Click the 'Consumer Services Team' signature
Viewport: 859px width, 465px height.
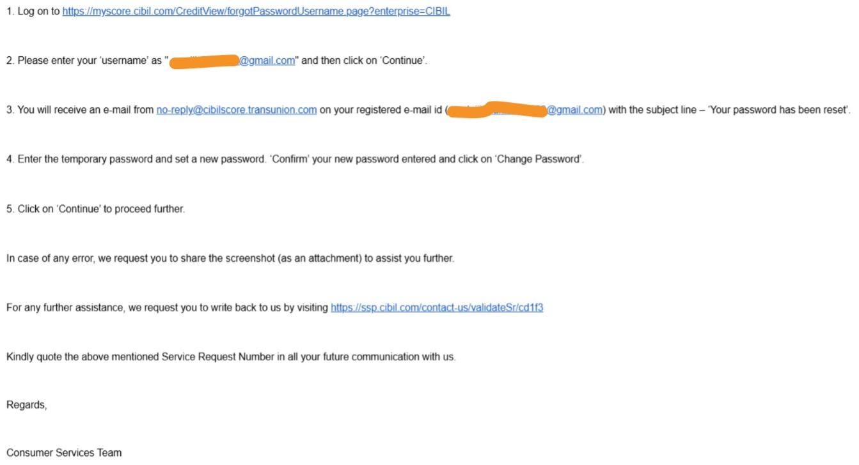click(64, 453)
